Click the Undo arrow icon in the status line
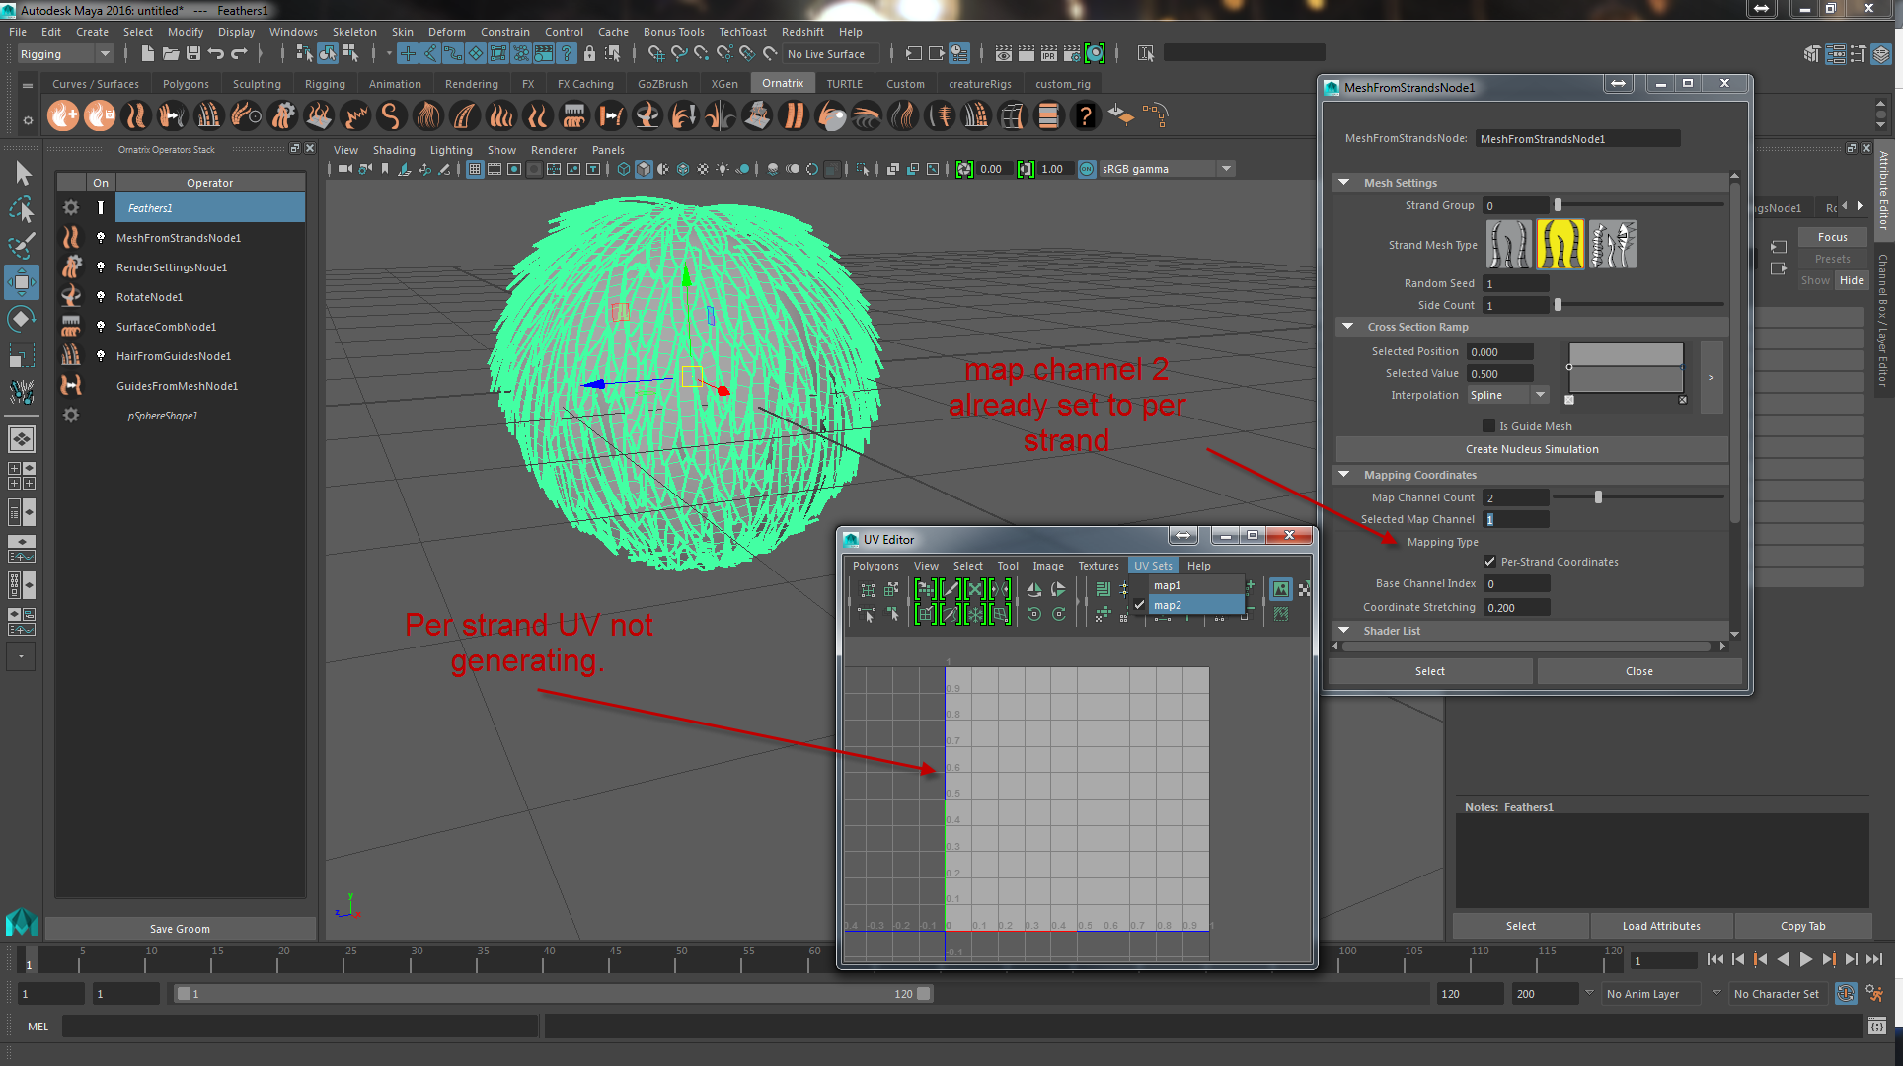The width and height of the screenshot is (1903, 1066). click(216, 53)
